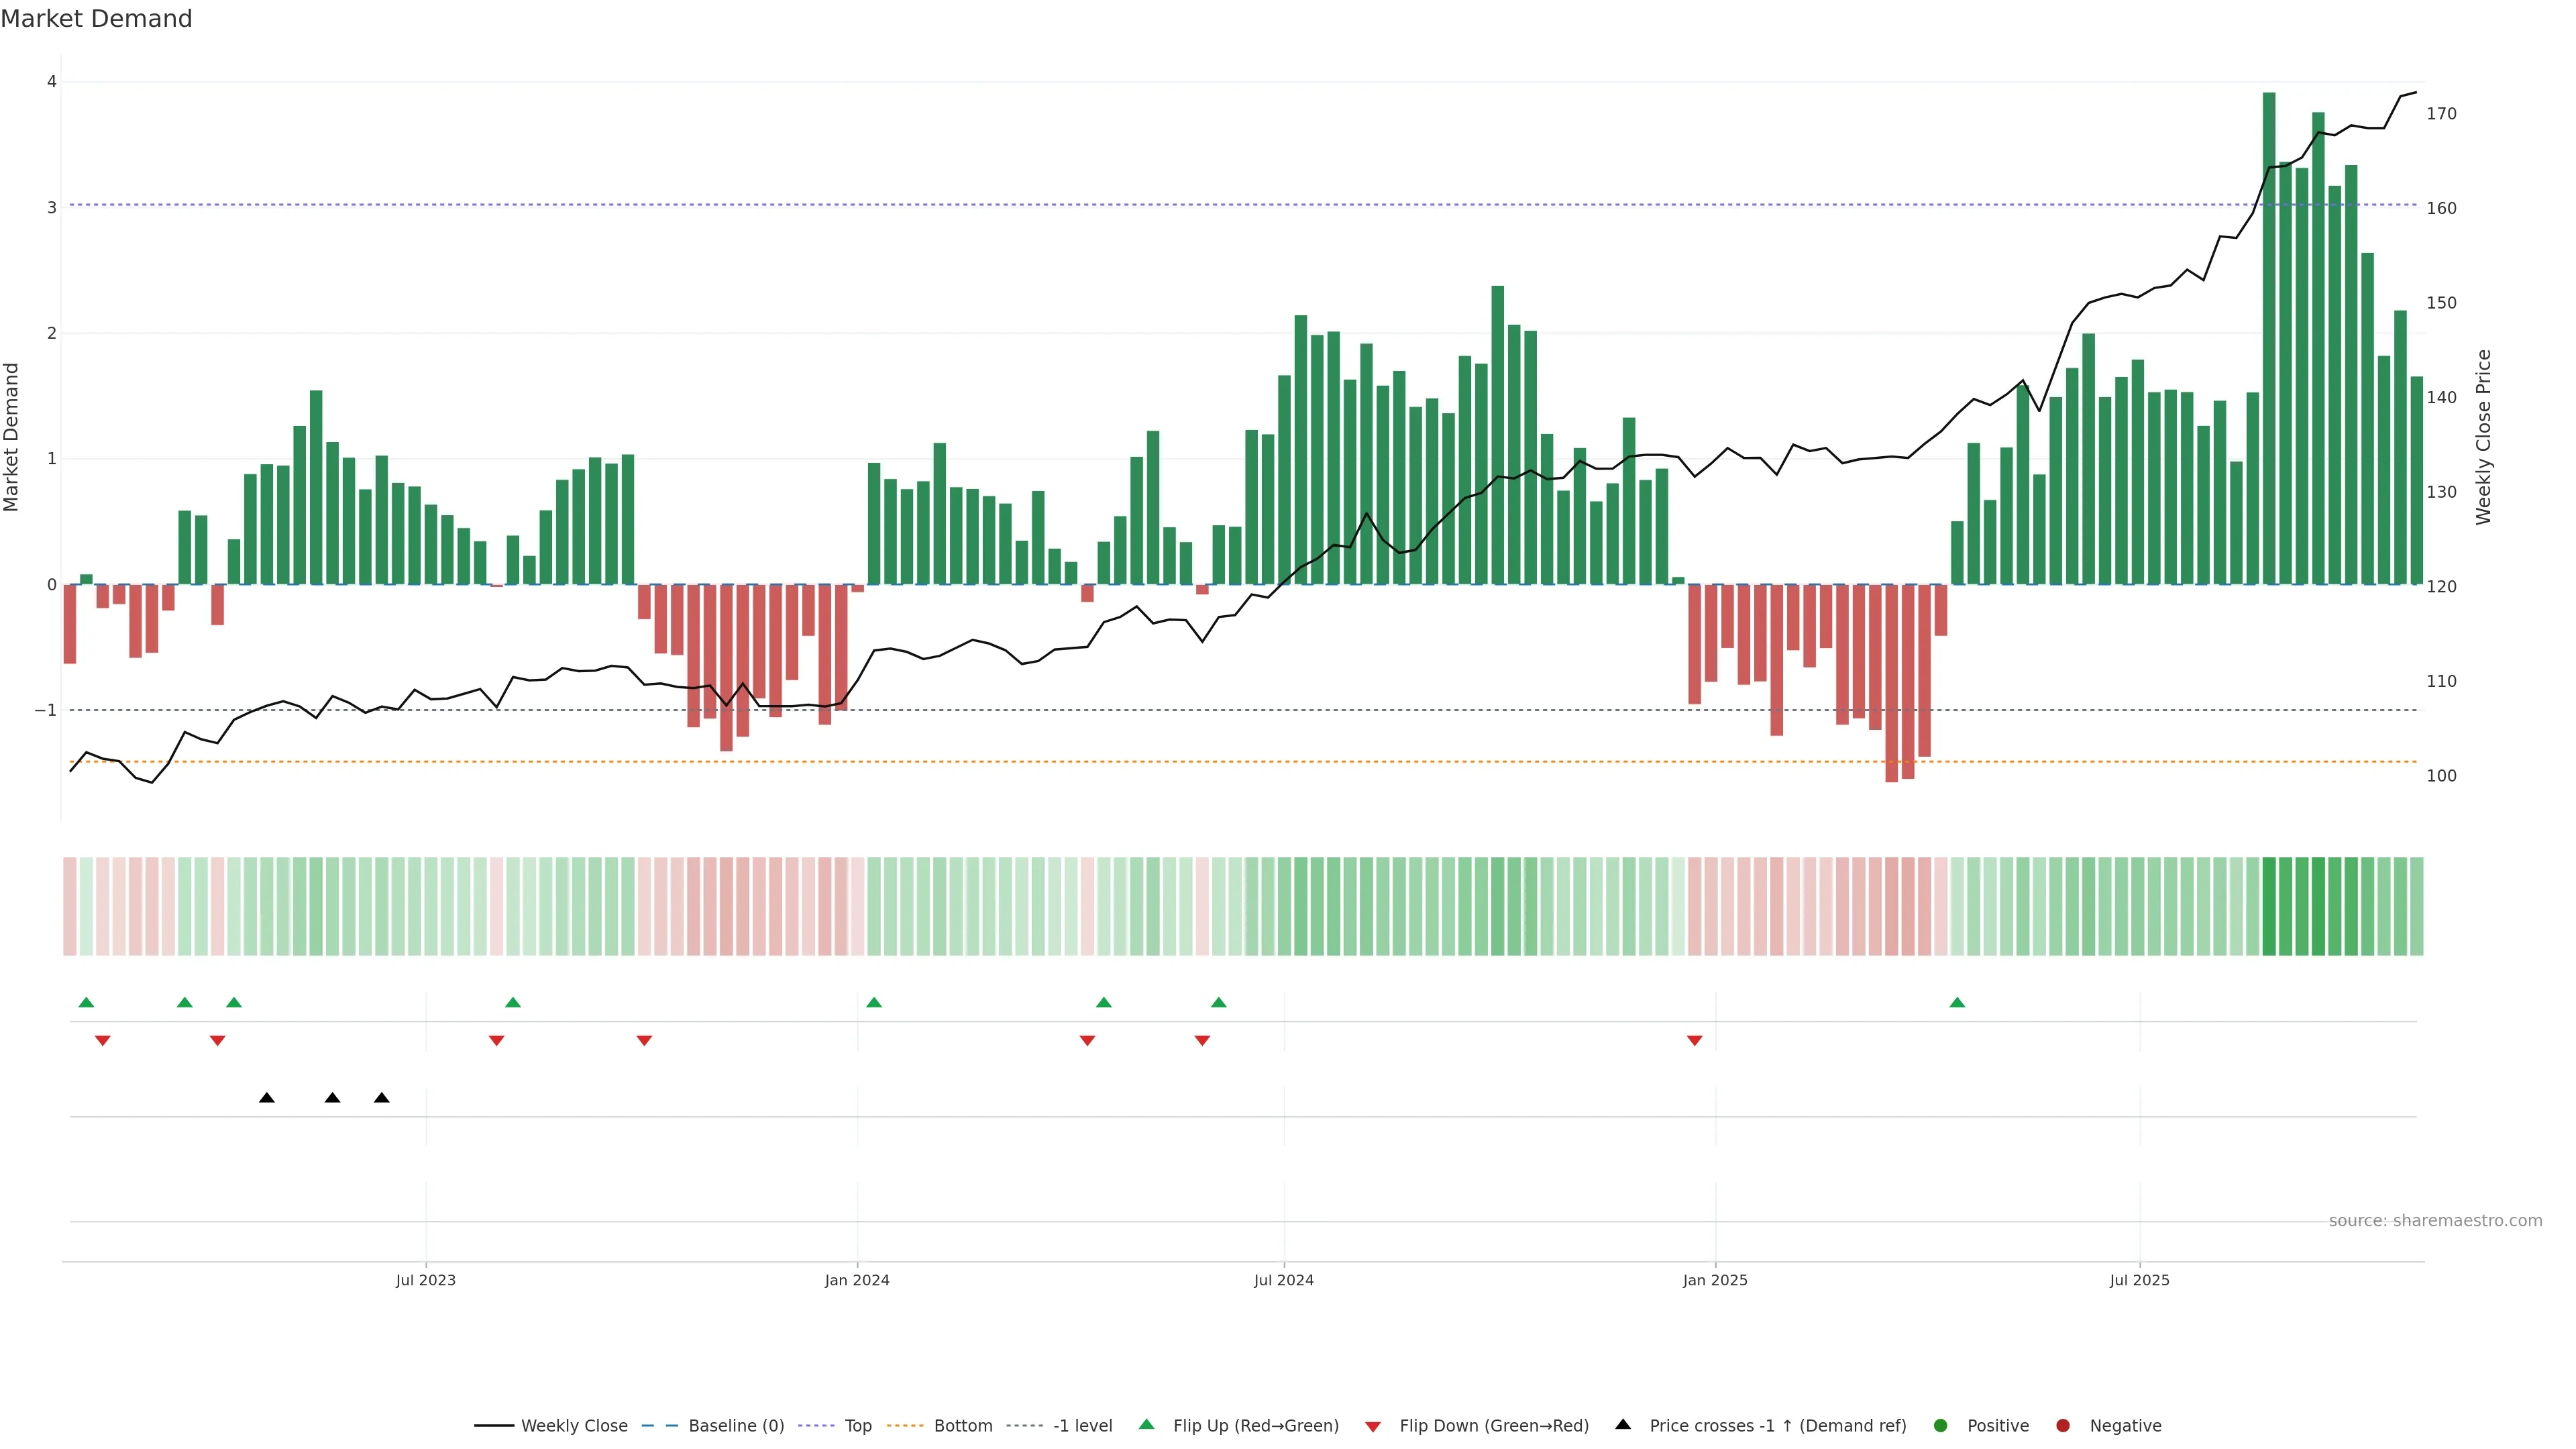
Task: Click the Market Demand chart title
Action: tap(96, 19)
